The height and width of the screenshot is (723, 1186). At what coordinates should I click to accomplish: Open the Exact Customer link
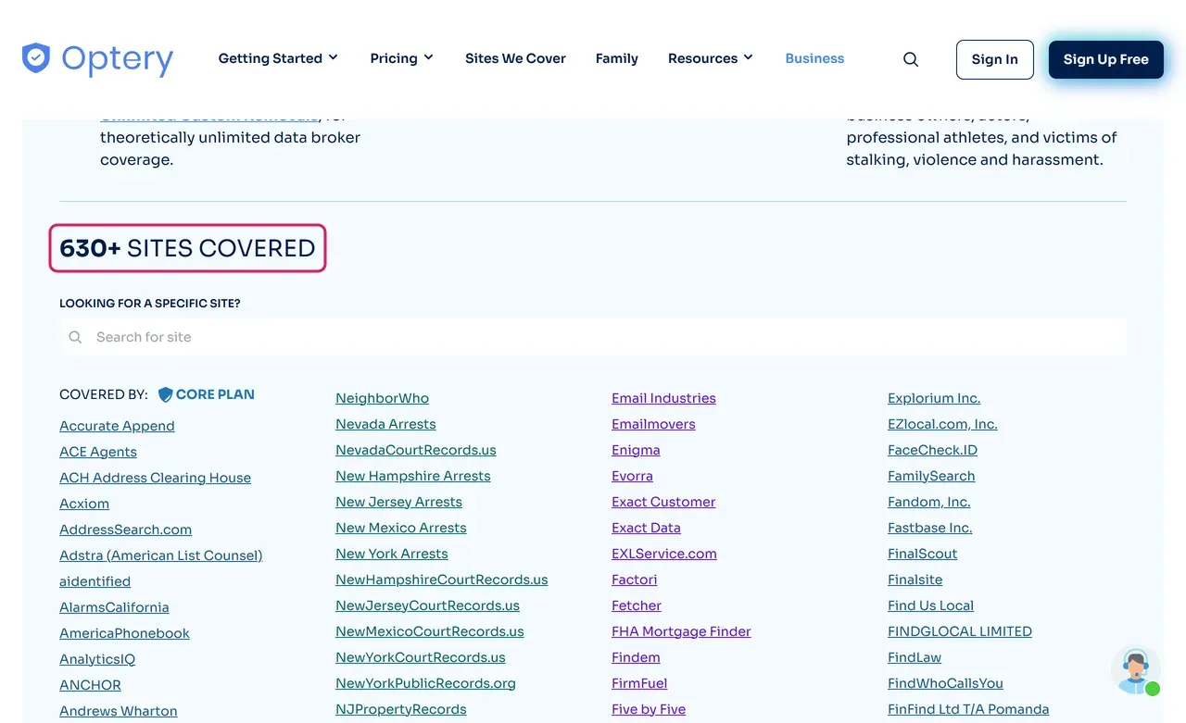click(663, 502)
